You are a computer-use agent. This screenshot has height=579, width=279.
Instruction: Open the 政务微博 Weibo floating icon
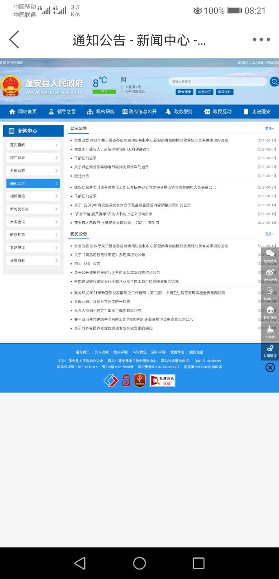[x=270, y=275]
